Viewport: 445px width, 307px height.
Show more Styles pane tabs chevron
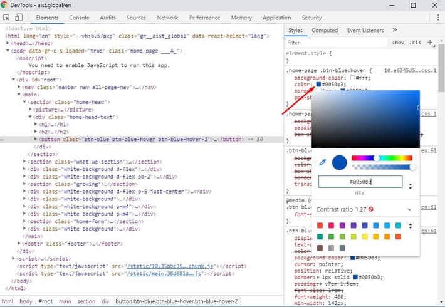point(395,30)
